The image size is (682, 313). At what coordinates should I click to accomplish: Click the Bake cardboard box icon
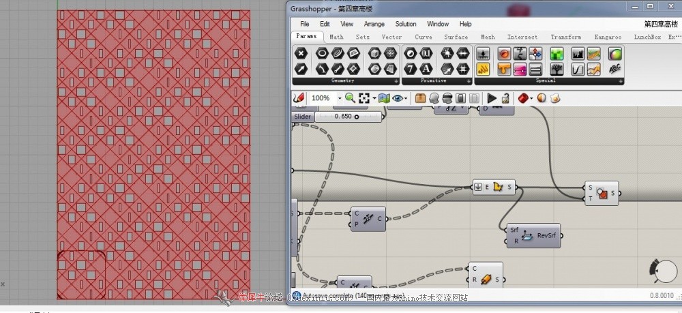pos(420,98)
